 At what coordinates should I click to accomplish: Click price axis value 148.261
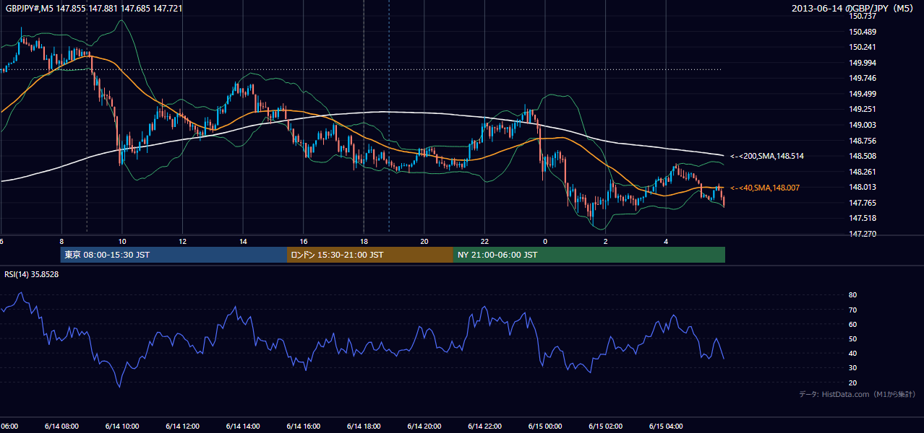(x=863, y=172)
